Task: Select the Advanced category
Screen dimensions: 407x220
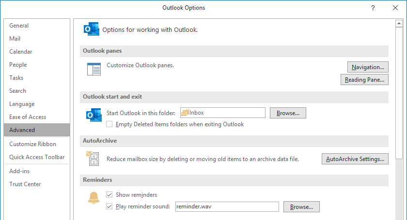Action: [37, 130]
